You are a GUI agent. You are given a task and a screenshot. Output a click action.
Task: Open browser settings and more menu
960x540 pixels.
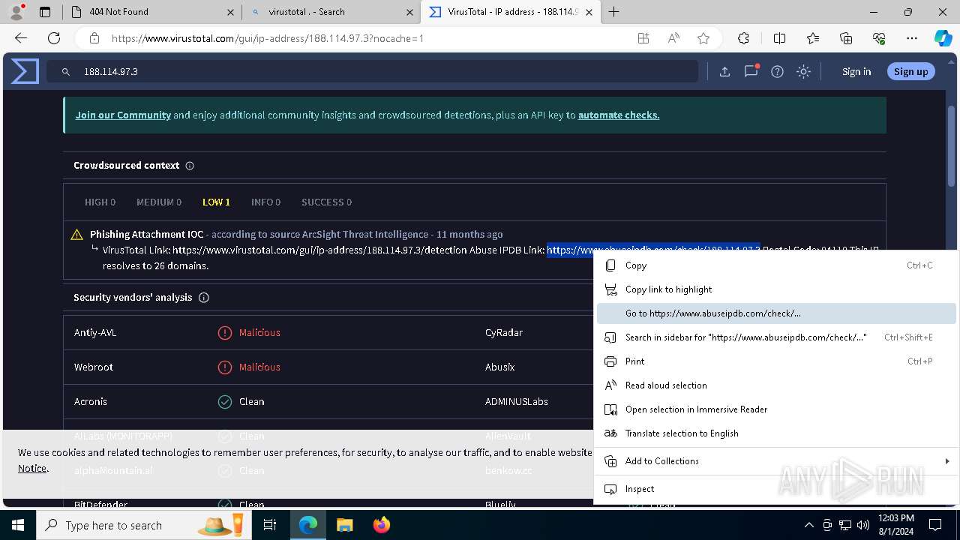coord(912,38)
